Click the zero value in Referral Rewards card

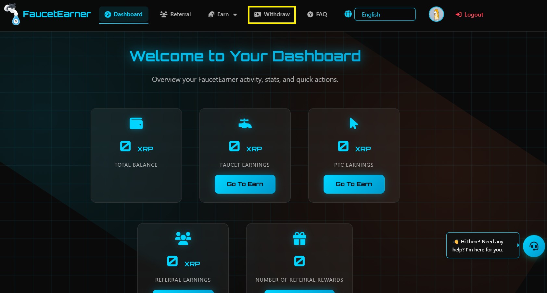(x=299, y=261)
